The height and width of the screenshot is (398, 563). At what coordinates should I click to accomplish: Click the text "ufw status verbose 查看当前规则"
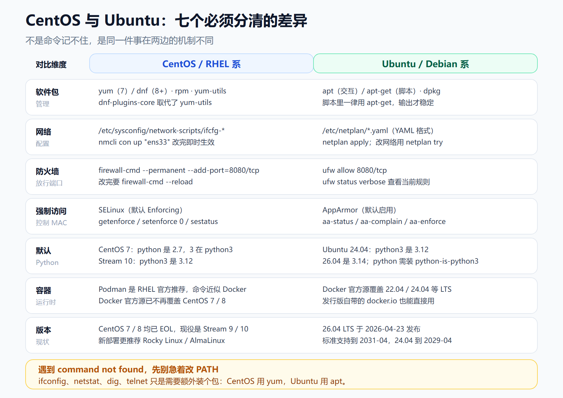[x=376, y=182]
